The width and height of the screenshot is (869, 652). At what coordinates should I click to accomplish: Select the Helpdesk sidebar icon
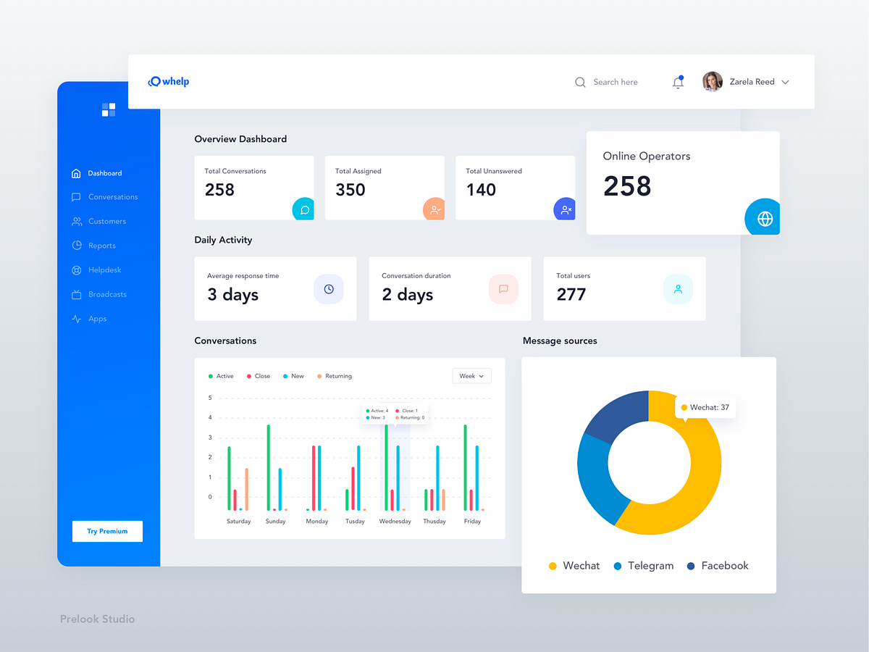(77, 269)
